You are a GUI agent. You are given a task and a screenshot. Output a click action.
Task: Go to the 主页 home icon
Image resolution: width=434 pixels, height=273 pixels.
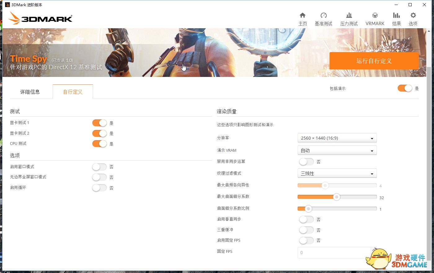[303, 16]
